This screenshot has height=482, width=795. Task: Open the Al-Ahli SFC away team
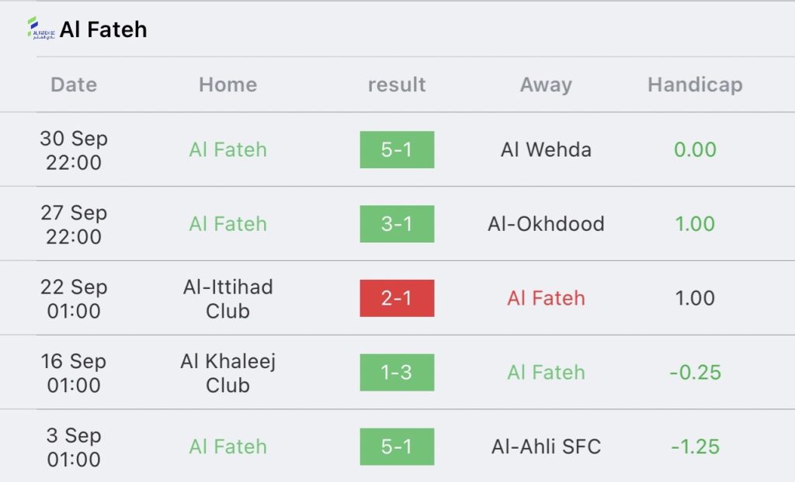click(546, 446)
